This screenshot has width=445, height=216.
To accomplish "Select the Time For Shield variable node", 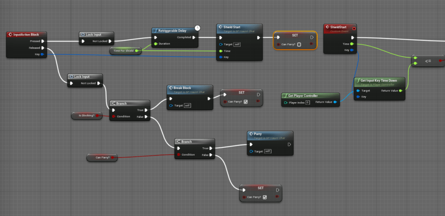I will [124, 51].
